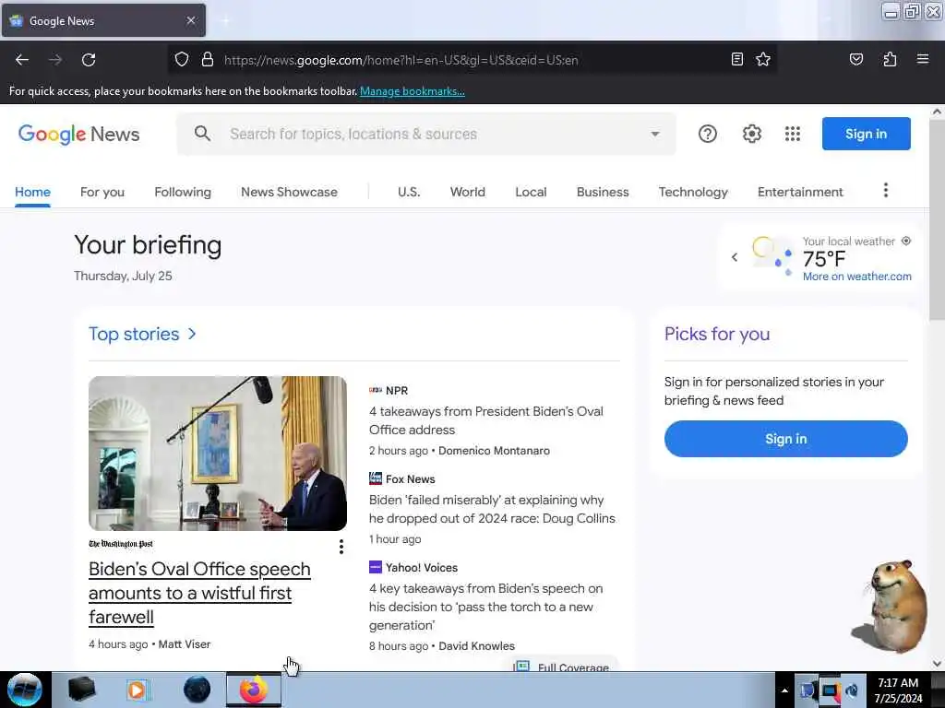945x708 pixels.
Task: Open Manage bookmarks link
Action: pos(413,91)
